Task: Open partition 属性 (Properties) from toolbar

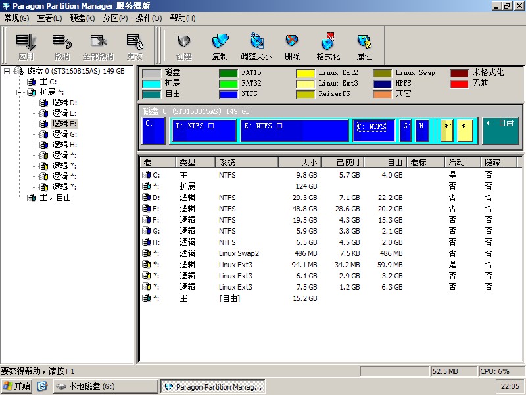Action: [x=365, y=41]
